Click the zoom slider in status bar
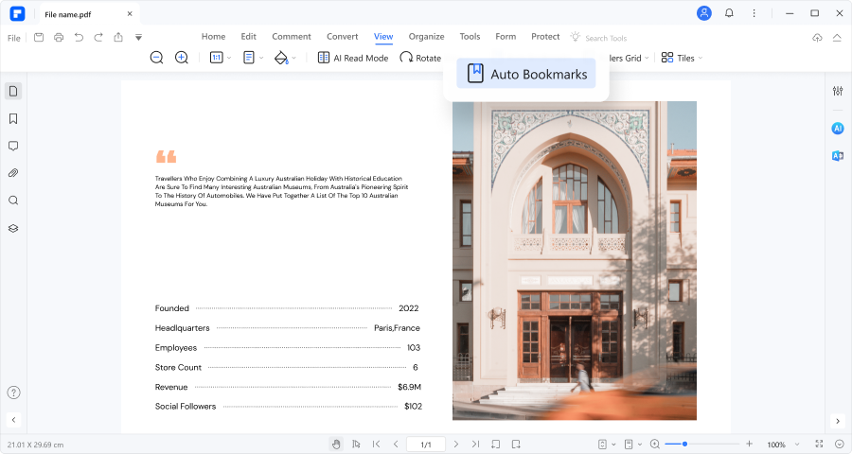The image size is (852, 454). pos(704,445)
